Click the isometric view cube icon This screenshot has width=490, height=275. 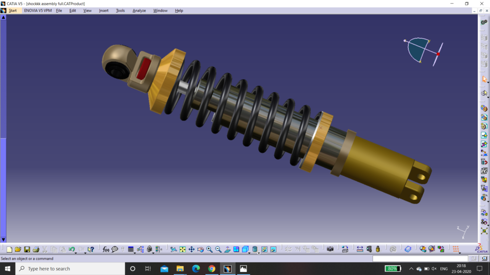[245, 249]
